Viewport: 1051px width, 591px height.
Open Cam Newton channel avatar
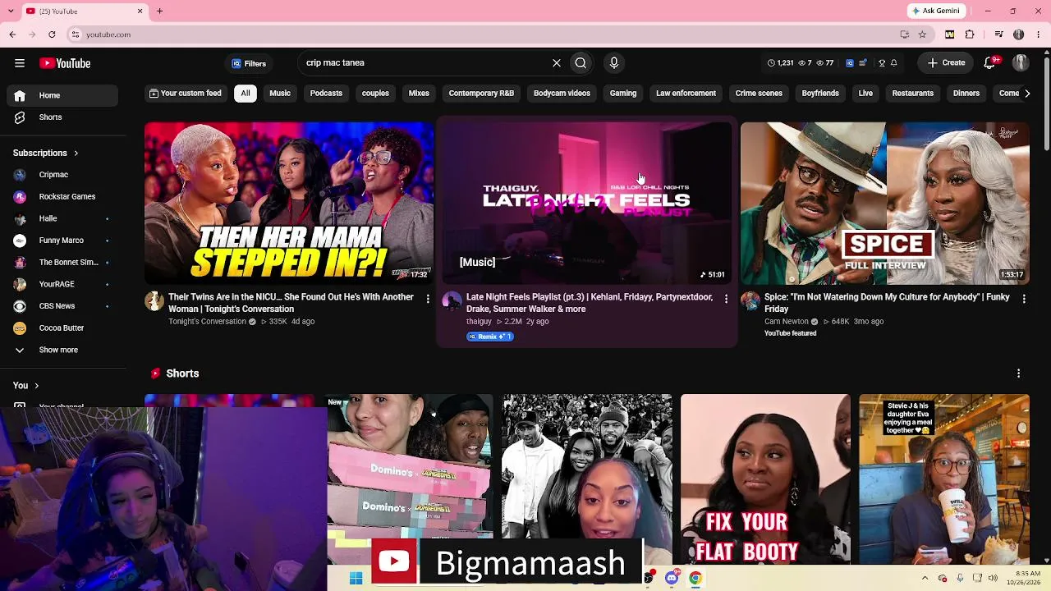(750, 301)
